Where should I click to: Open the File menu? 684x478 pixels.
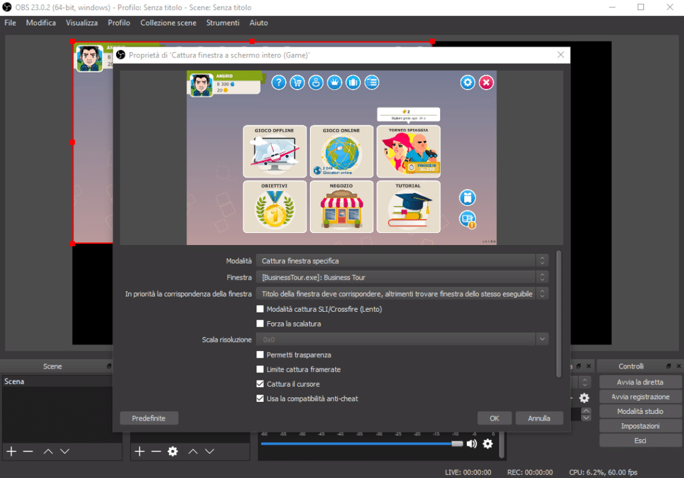click(x=10, y=23)
